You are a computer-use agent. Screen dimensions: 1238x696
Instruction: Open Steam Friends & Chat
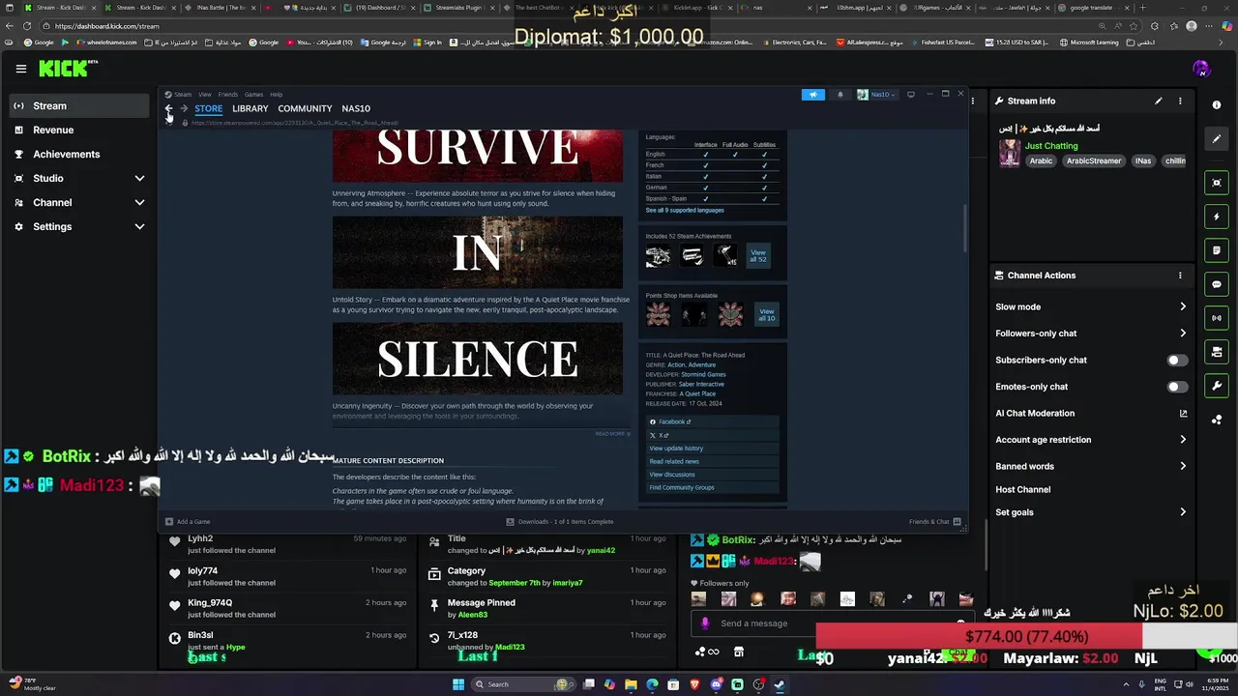tap(933, 522)
